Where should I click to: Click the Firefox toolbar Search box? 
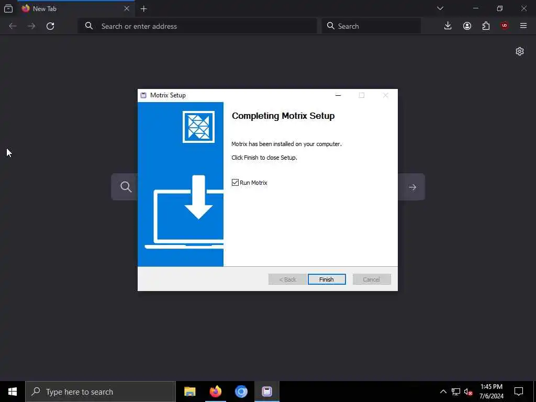(371, 26)
